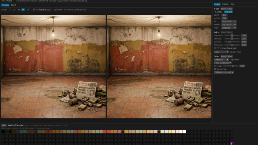Screen dimensions: 258x145
Task: Click the Width input field
Action: [x=225, y=15]
